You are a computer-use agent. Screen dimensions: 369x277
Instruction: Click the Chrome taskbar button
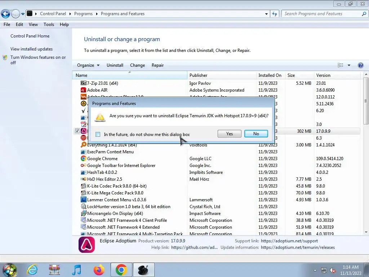121,270
